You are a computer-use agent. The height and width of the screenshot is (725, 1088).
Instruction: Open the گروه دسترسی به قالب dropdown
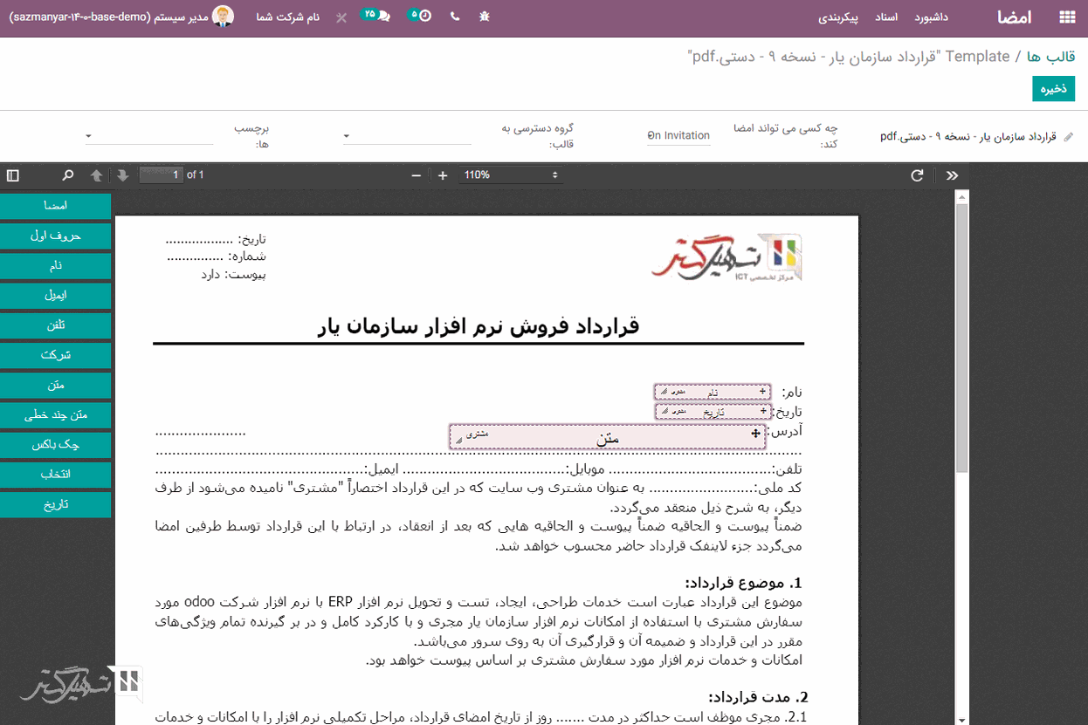tap(406, 136)
